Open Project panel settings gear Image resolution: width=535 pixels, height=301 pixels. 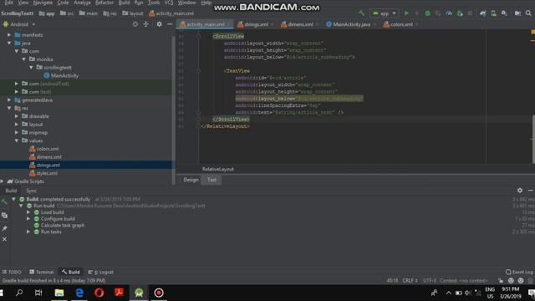click(159, 24)
